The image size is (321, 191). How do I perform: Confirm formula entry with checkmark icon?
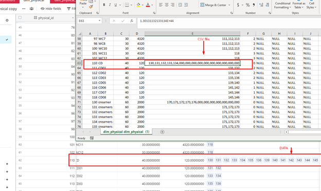pos(123,21)
